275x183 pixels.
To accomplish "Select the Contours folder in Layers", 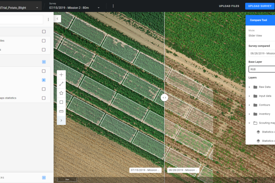I will pos(264,105).
